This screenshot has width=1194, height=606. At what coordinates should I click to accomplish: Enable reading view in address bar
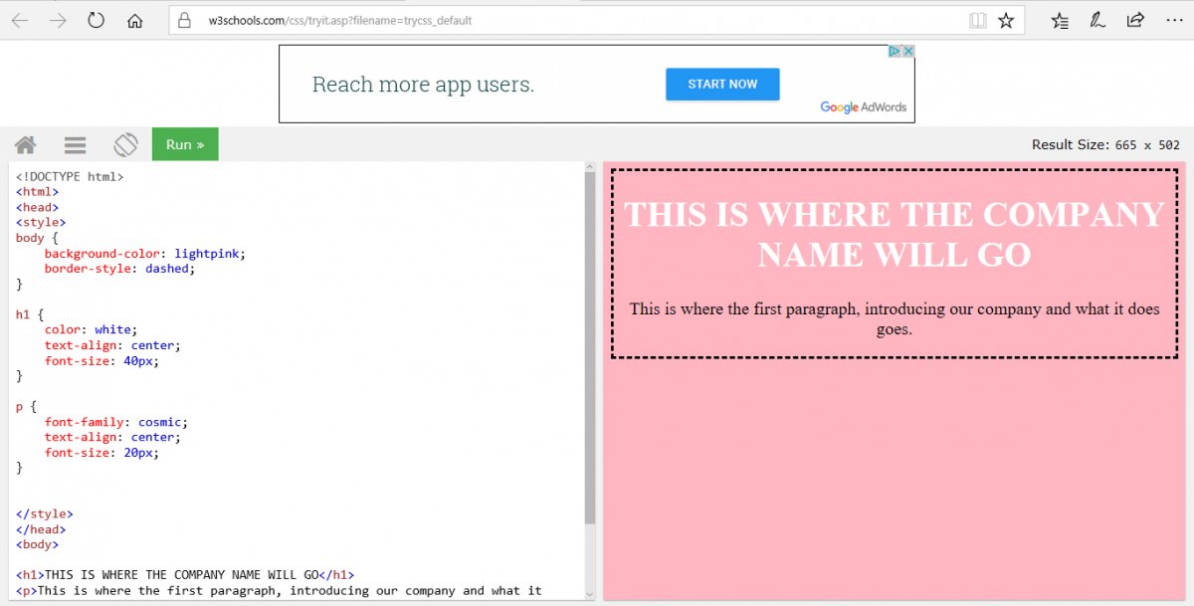tap(978, 20)
